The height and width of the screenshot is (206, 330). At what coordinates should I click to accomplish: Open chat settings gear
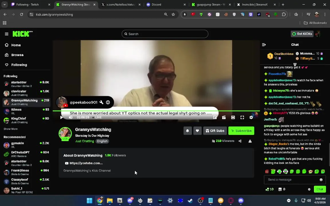point(309,189)
